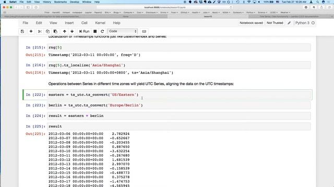Open the Jupyter File menu
Viewport: 334px width, 187px height.
pos(26,23)
